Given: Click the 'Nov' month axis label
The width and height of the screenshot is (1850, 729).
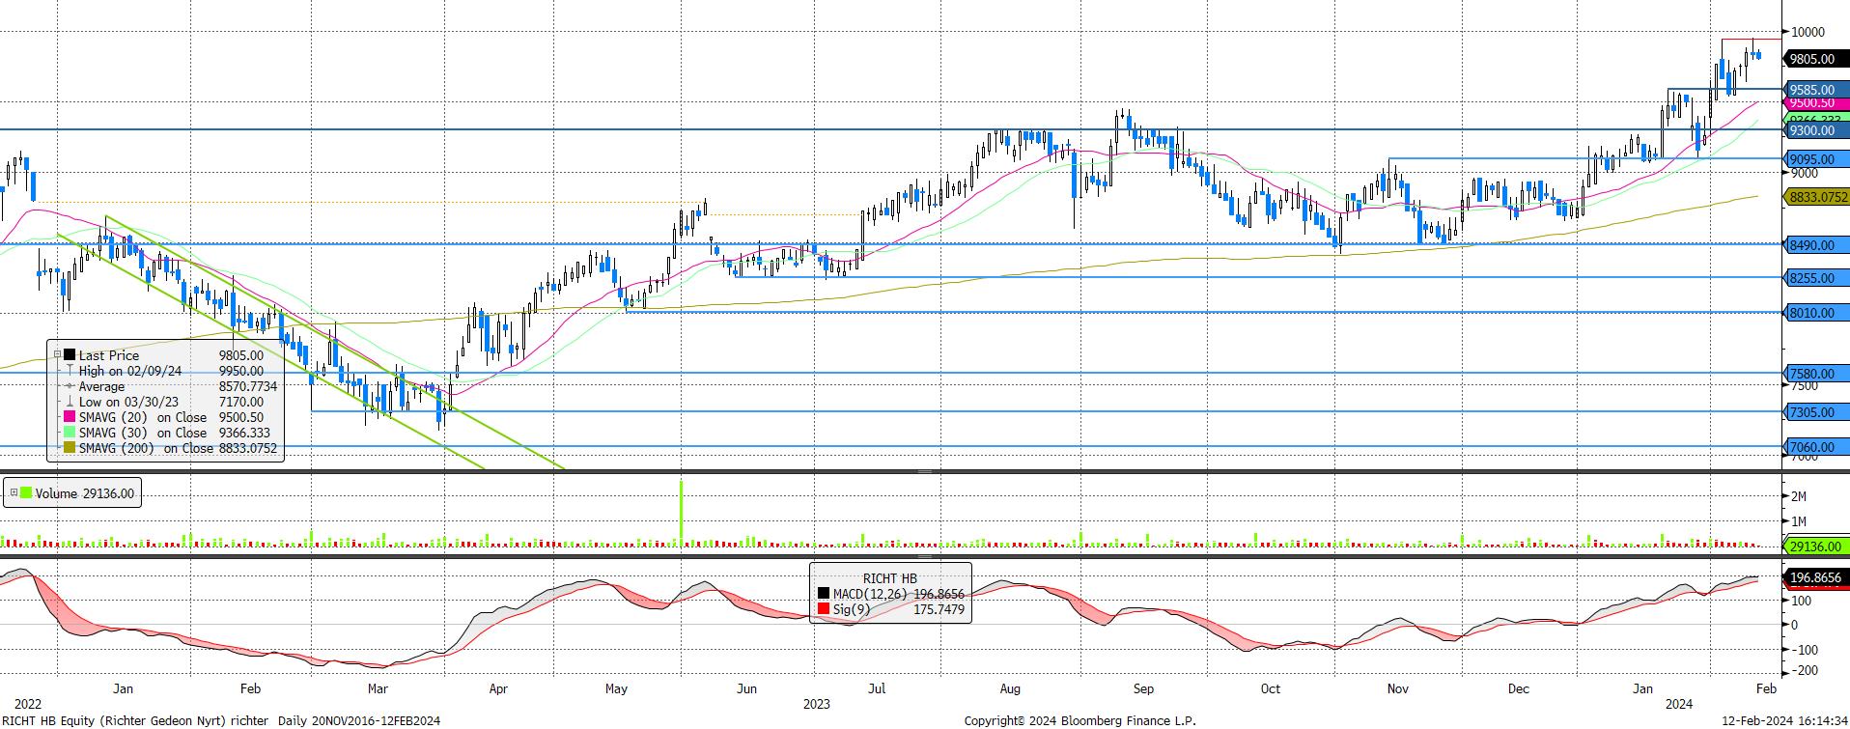Looking at the screenshot, I should [1397, 688].
